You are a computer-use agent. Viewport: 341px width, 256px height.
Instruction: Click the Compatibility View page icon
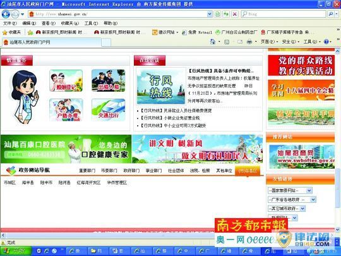point(217,14)
